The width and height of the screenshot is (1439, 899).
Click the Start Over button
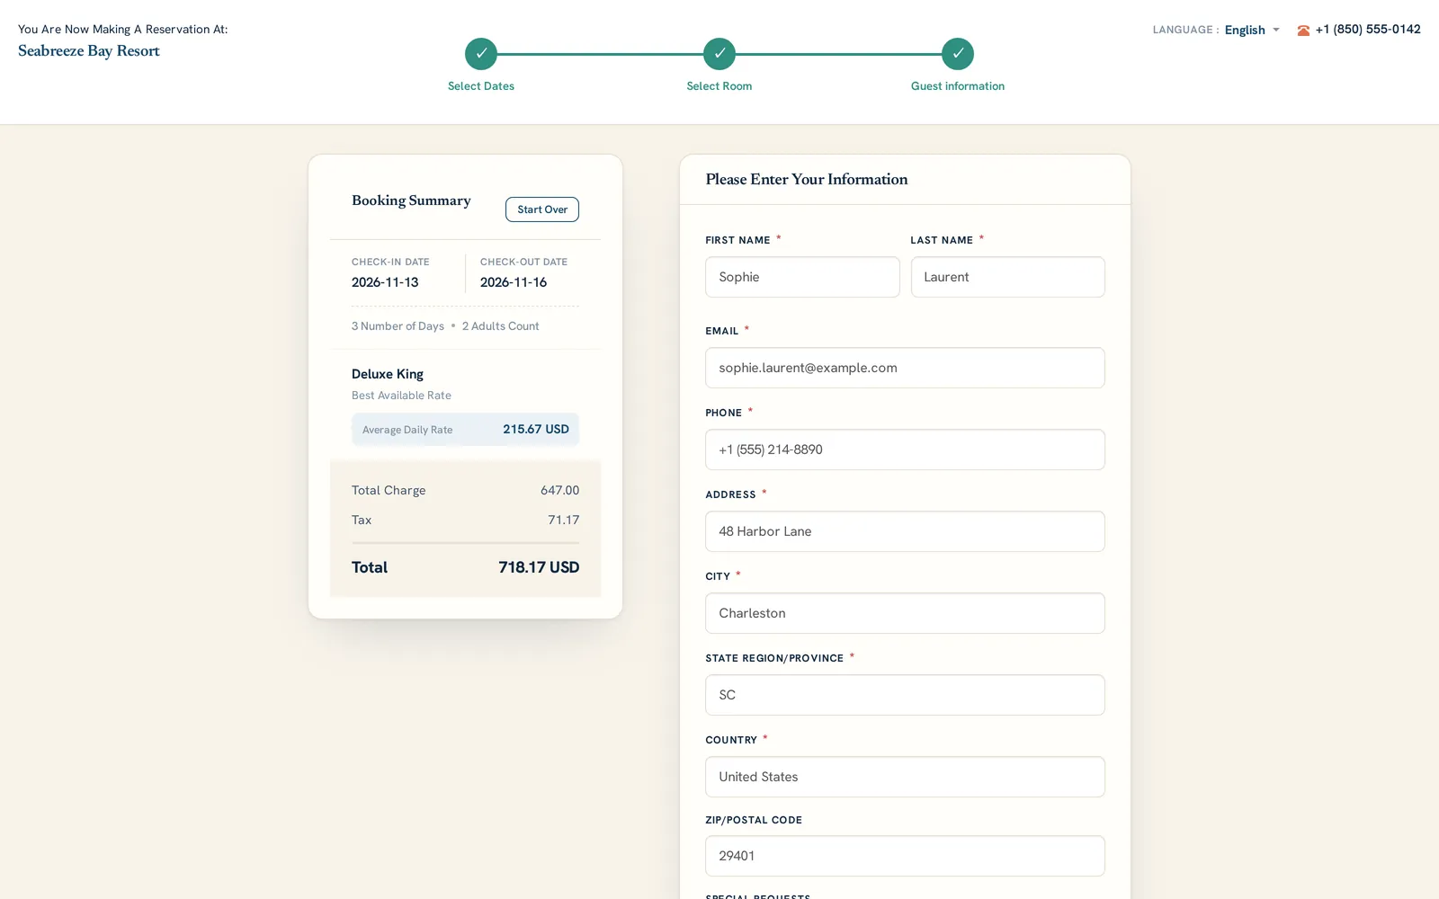click(x=542, y=209)
